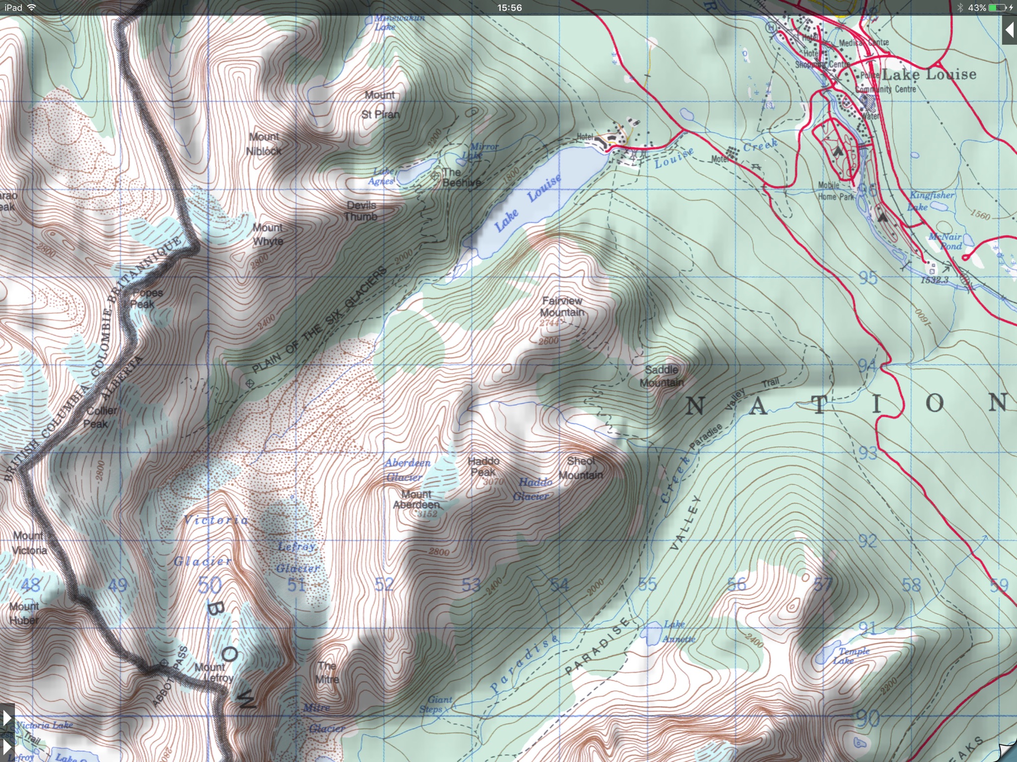Tap the Mount Aberdeen summit label
1017x762 pixels.
(x=416, y=499)
